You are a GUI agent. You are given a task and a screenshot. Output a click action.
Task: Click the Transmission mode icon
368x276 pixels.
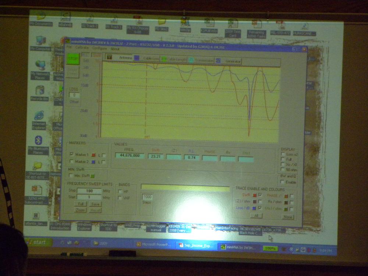(x=191, y=60)
